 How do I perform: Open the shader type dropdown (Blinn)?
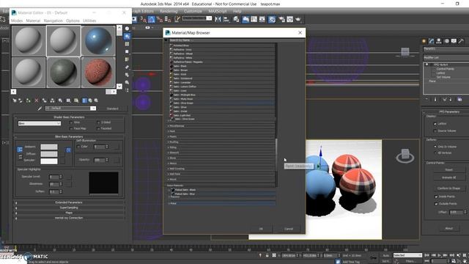tap(39, 123)
